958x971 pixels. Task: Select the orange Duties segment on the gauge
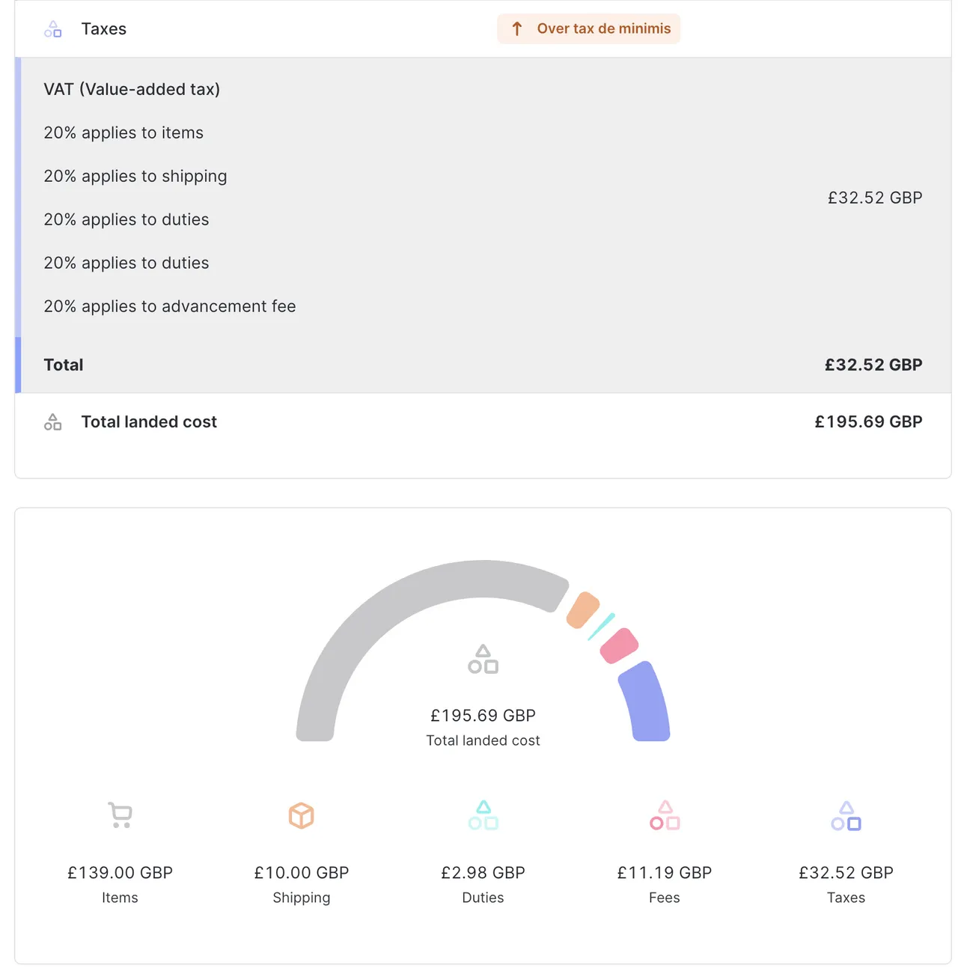click(x=584, y=610)
